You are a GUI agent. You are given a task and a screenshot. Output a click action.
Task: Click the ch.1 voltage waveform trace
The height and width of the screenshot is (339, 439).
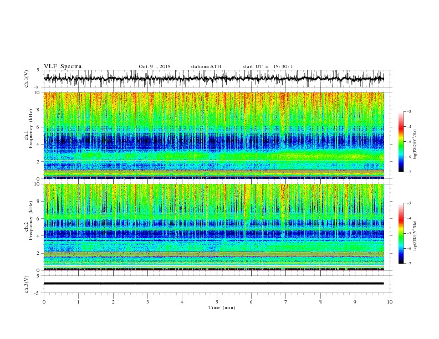213,79
